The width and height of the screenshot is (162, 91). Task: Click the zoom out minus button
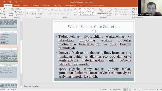click(x=143, y=89)
